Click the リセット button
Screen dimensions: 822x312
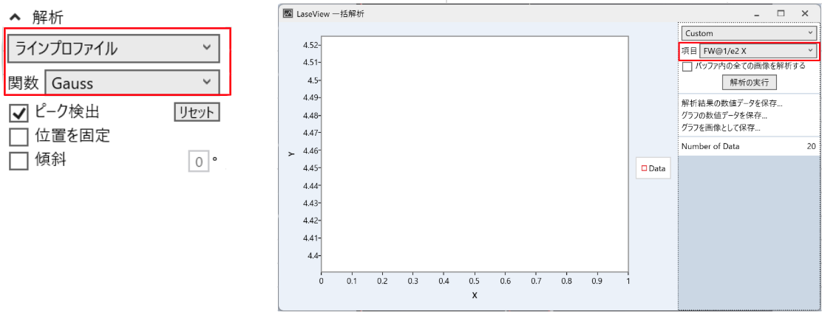[197, 112]
